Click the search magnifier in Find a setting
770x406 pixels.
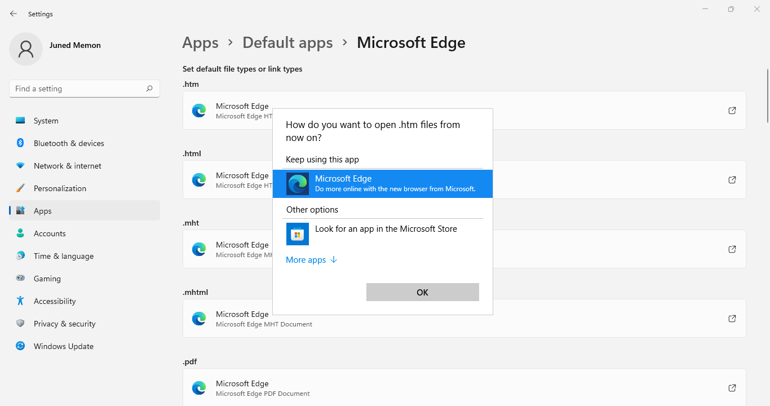click(149, 89)
